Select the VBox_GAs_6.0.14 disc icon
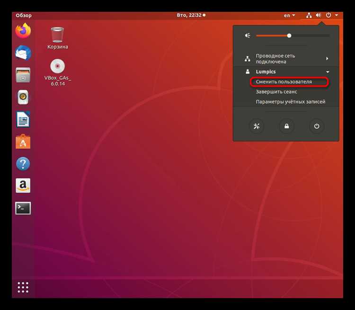Screen dimensions: 355x310 click(x=57, y=72)
